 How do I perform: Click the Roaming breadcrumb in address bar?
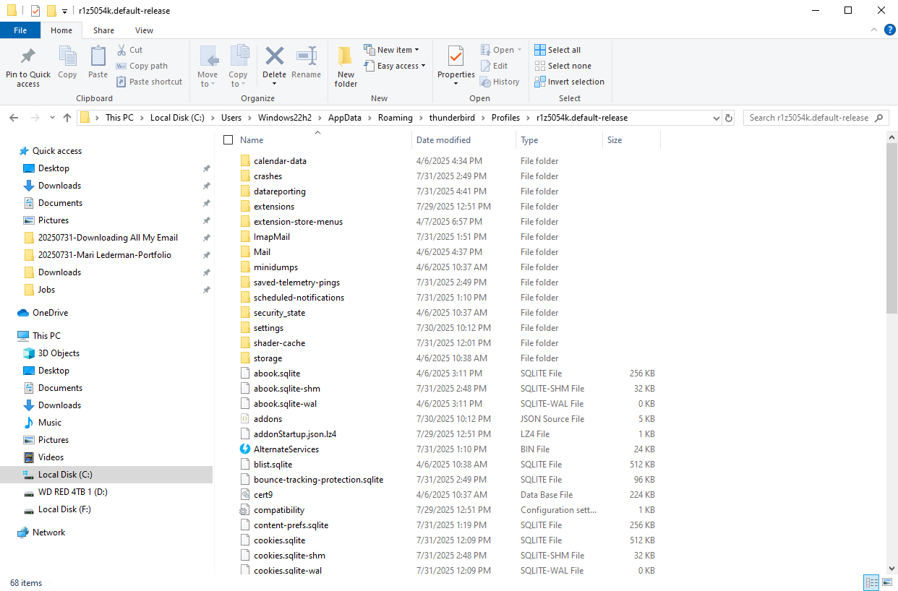[395, 118]
